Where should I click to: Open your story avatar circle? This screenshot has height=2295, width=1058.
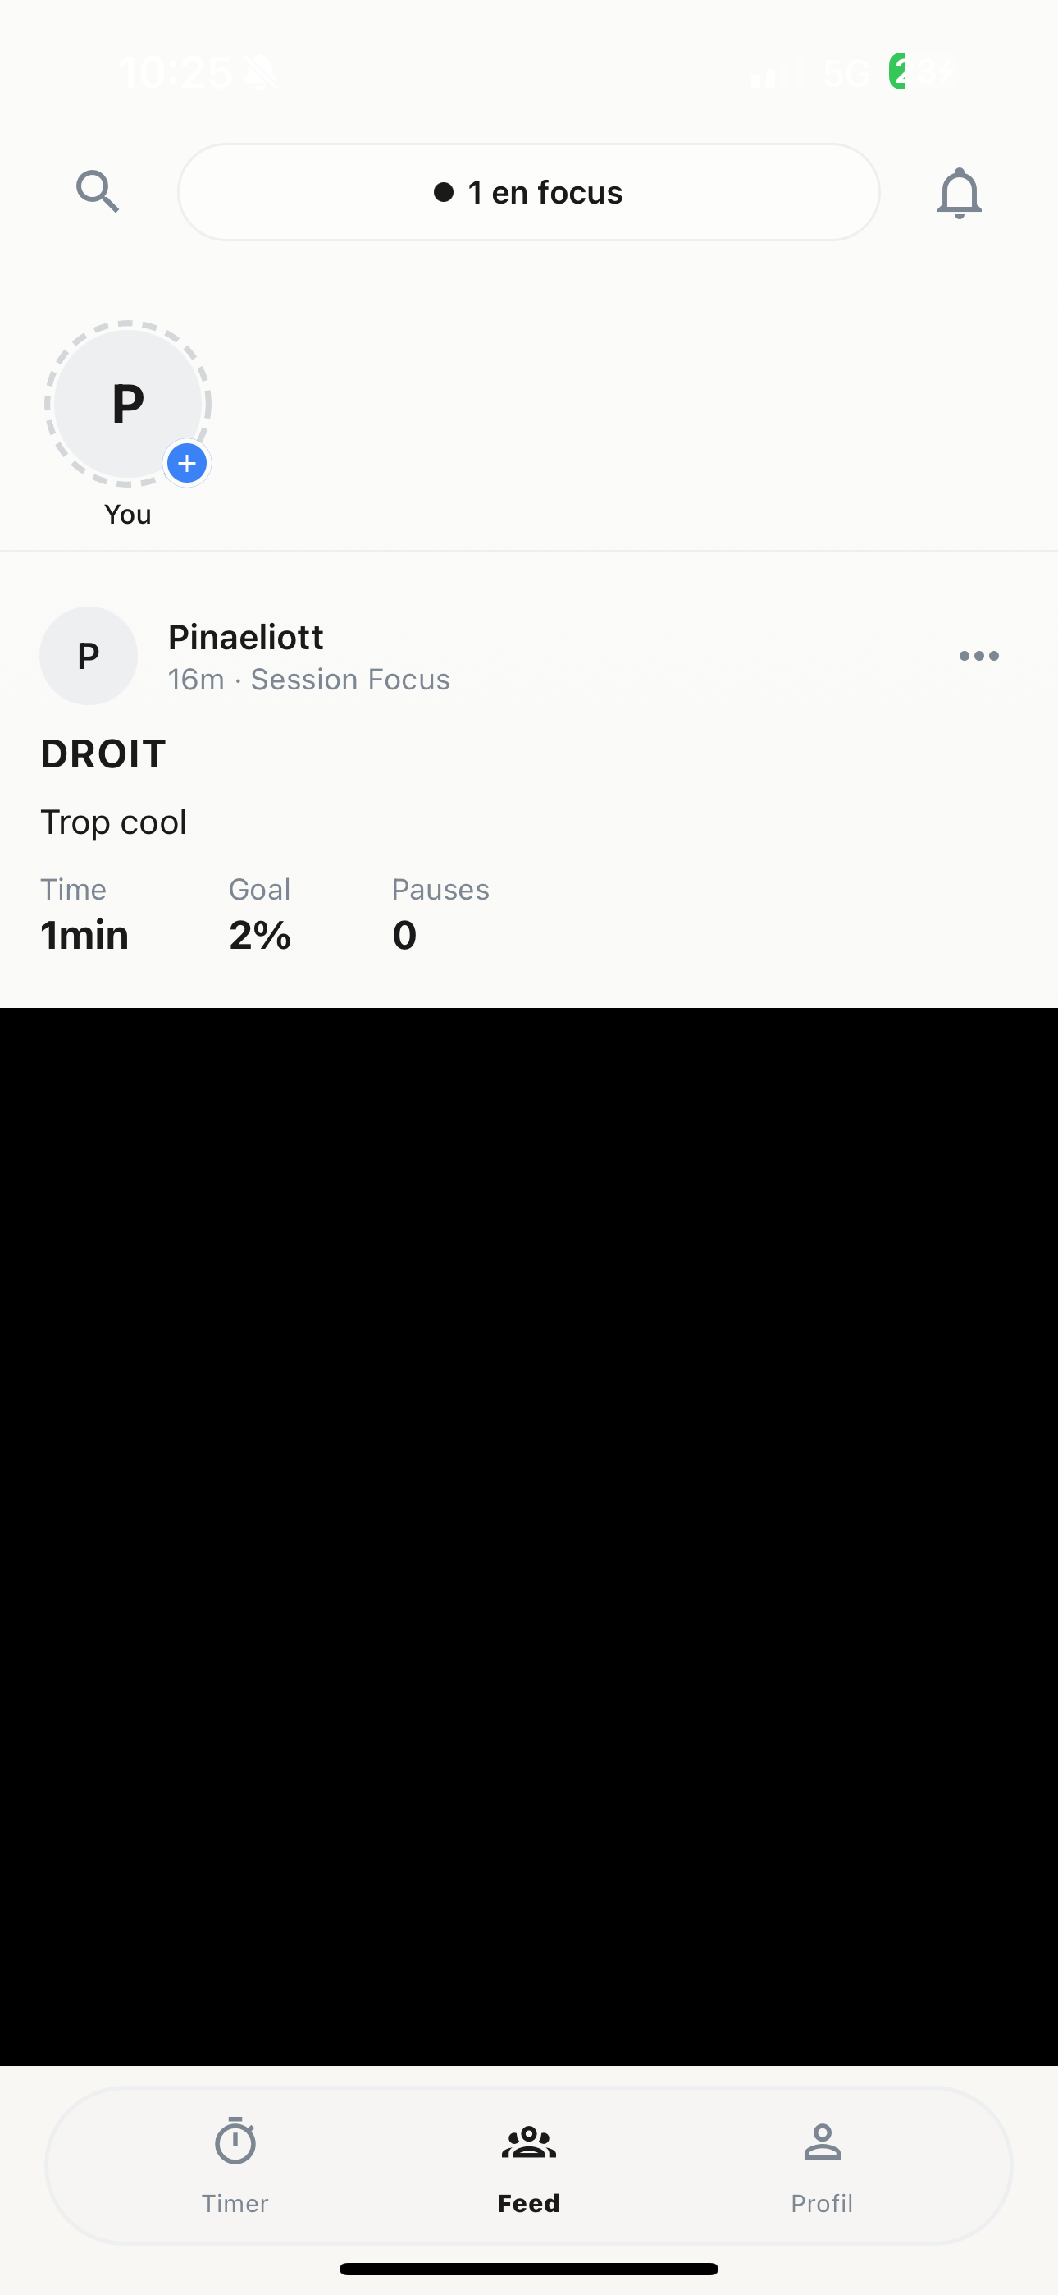click(x=127, y=403)
